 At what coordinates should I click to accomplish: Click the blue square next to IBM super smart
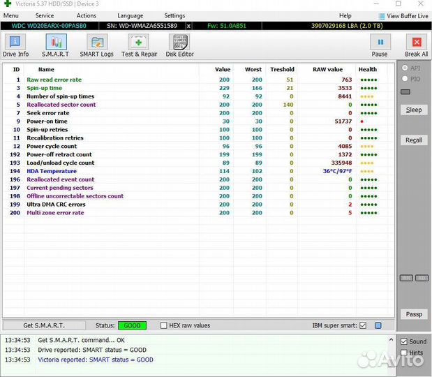pyautogui.click(x=378, y=325)
